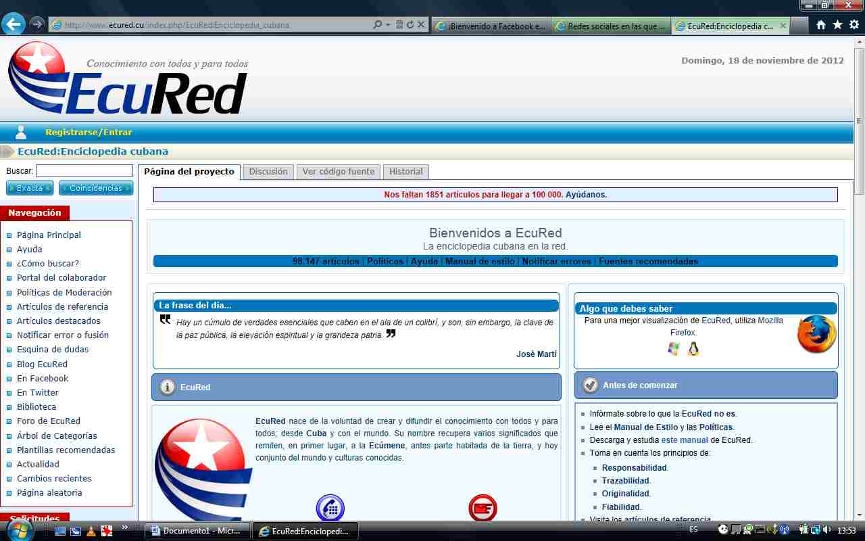Open the Historial tab
This screenshot has width=865, height=541.
click(405, 172)
